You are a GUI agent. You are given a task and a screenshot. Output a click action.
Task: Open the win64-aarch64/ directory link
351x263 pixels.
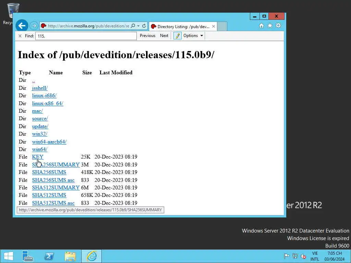tap(49, 142)
